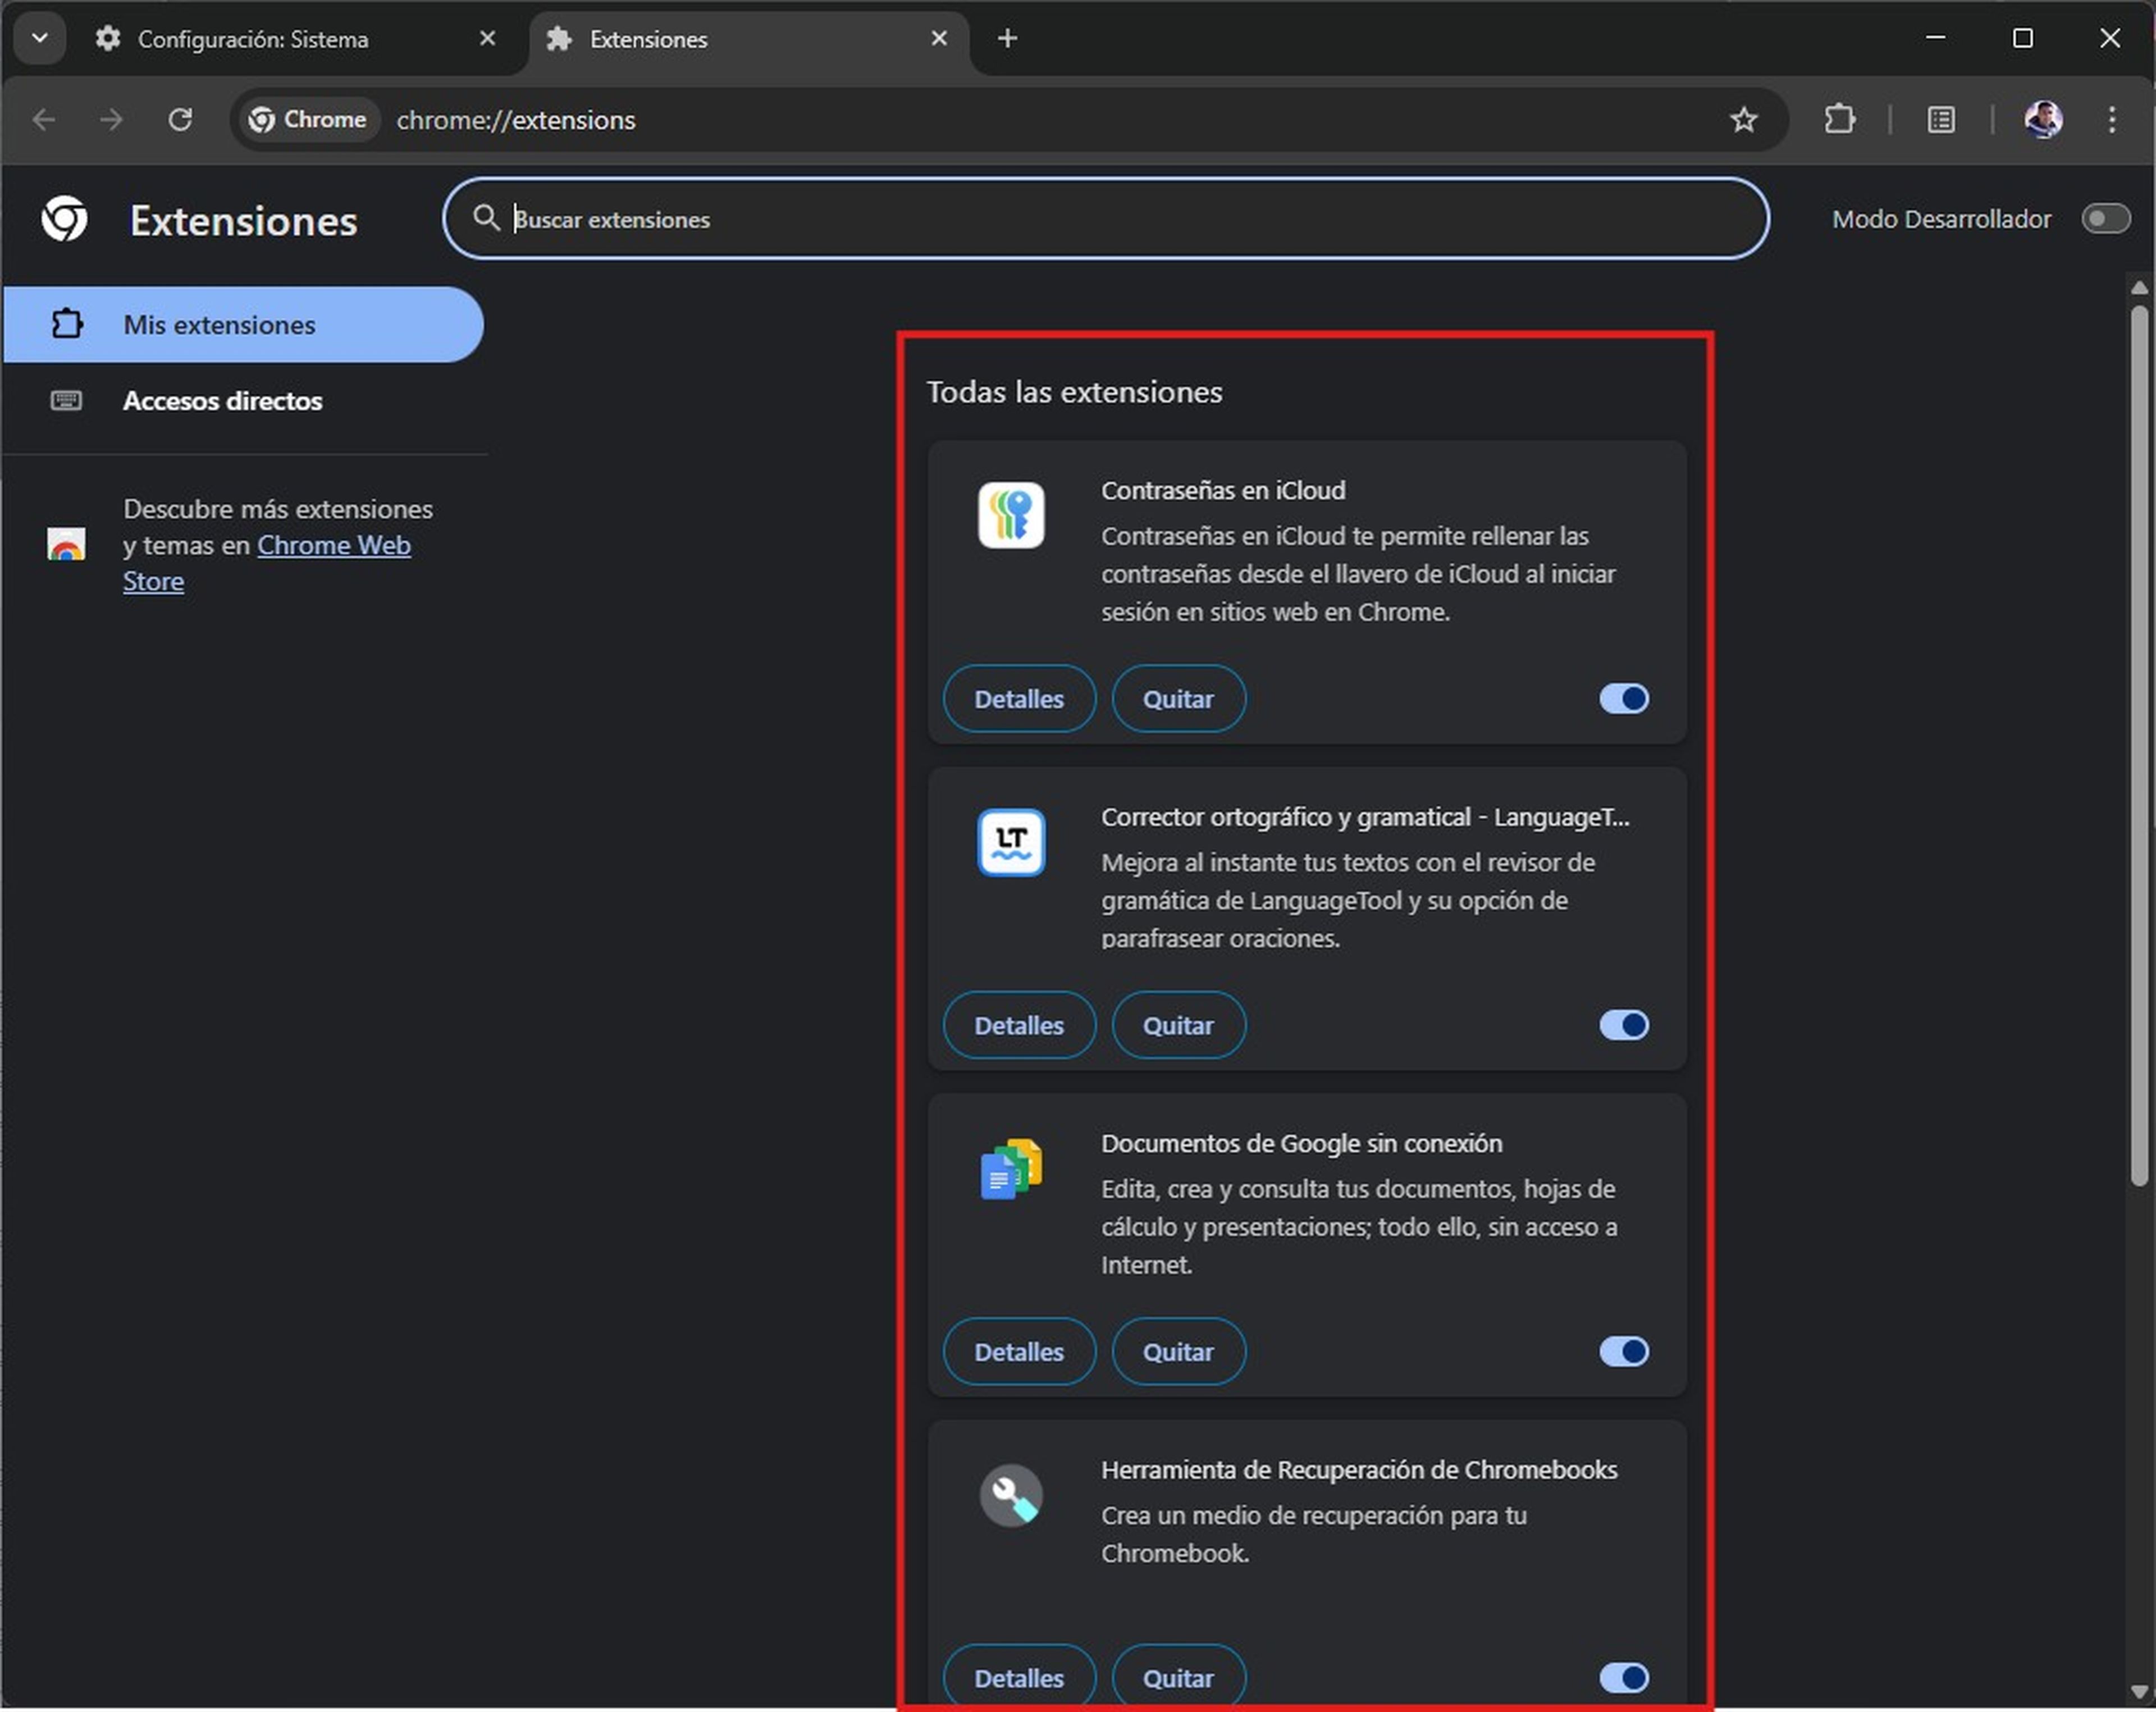Click the Chromebook recovery wrench icon
The width and height of the screenshot is (2156, 1712).
tap(1011, 1496)
